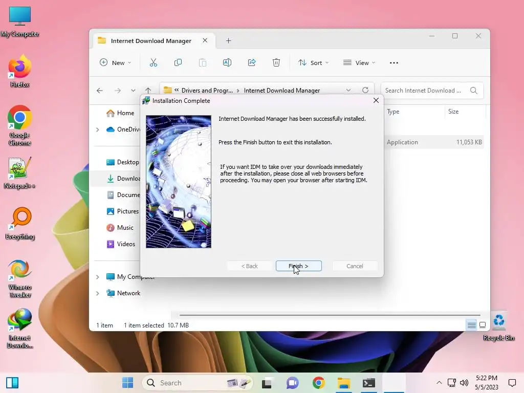524x393 pixels.
Task: Switch to details view layout icon
Action: point(471,325)
